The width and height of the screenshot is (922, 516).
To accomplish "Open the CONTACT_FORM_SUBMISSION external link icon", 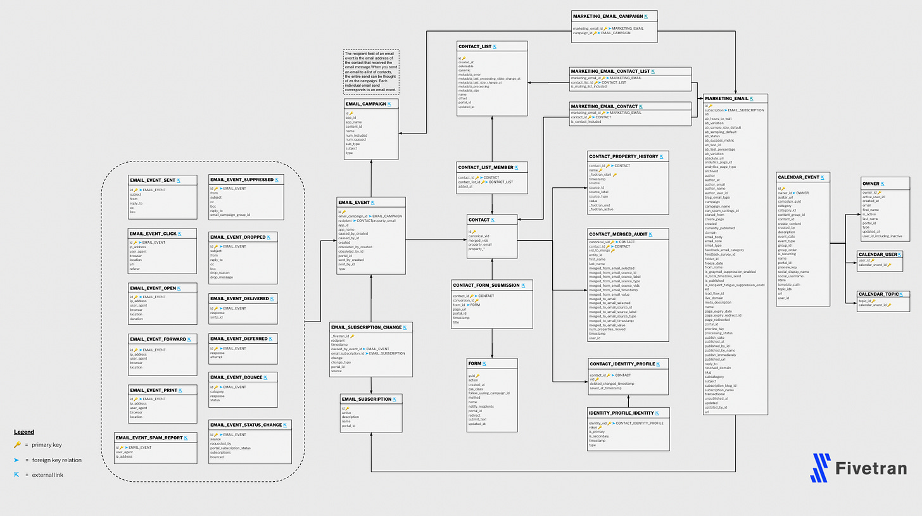I will pyautogui.click(x=524, y=286).
